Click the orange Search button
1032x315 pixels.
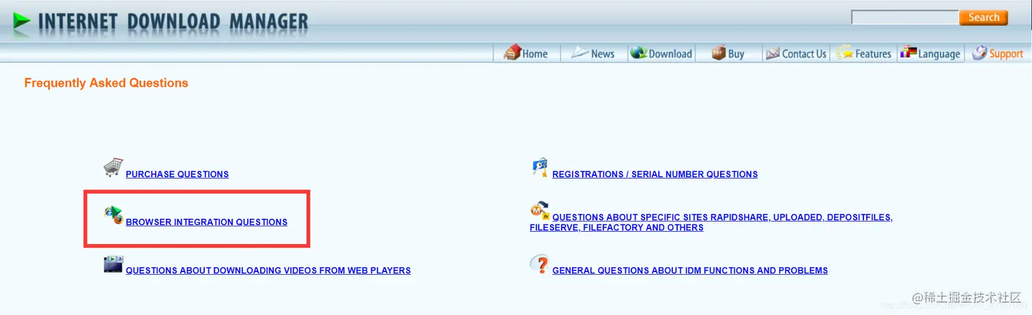tap(984, 18)
